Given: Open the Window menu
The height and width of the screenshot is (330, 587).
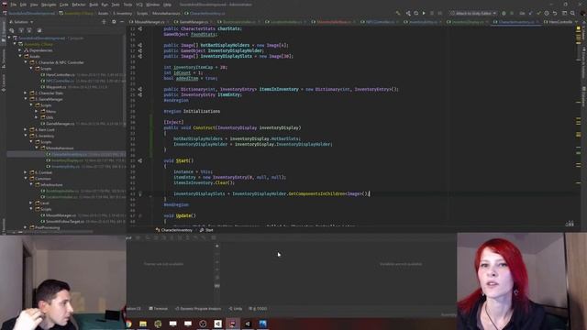Looking at the screenshot, I should (x=153, y=5).
